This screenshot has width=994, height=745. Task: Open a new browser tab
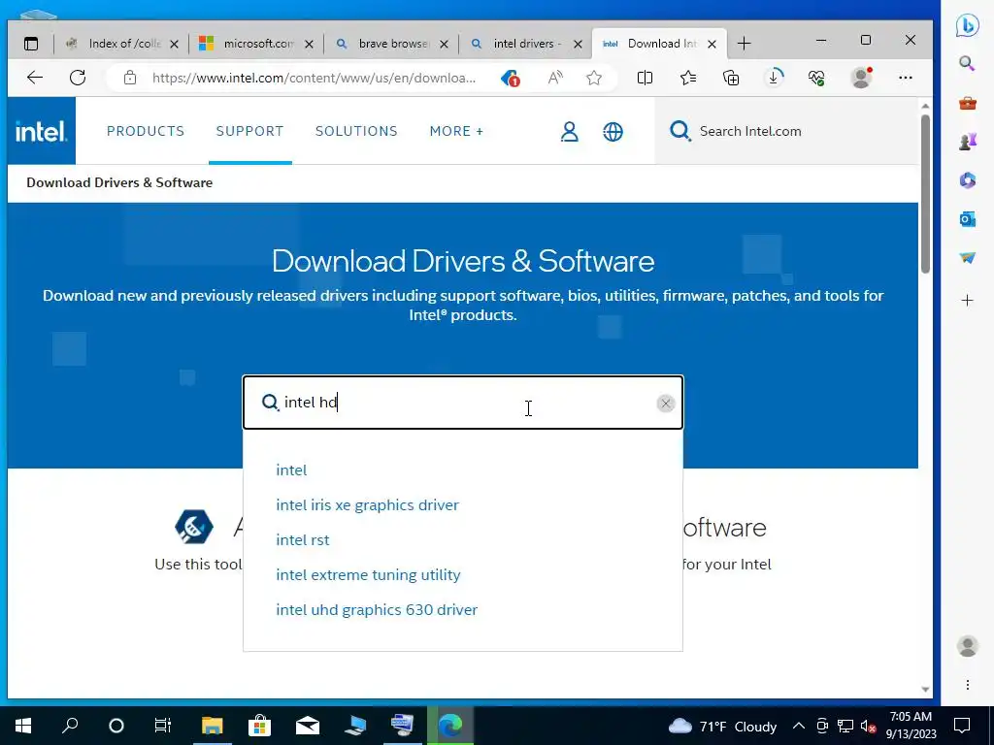[x=745, y=44]
